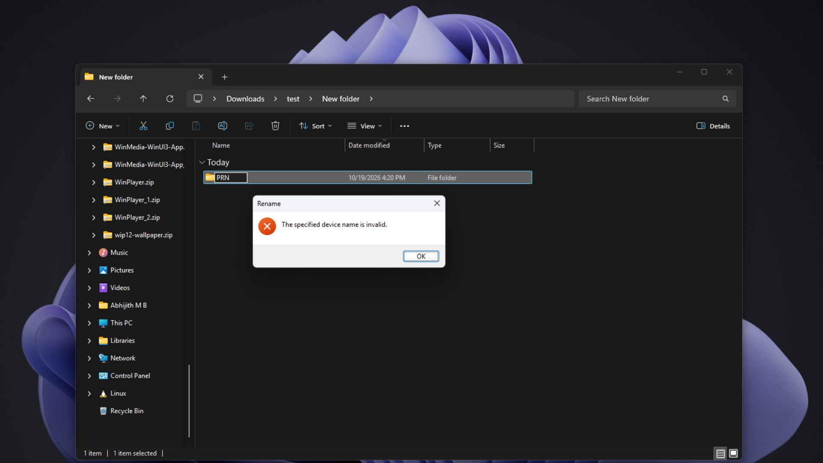The width and height of the screenshot is (823, 463).
Task: Click the PRN rename text box
Action: point(231,177)
